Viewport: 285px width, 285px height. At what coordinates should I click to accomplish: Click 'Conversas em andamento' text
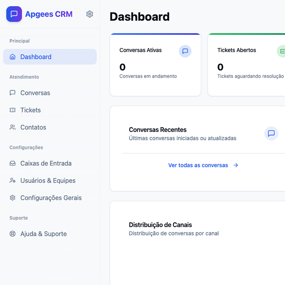[x=148, y=76]
